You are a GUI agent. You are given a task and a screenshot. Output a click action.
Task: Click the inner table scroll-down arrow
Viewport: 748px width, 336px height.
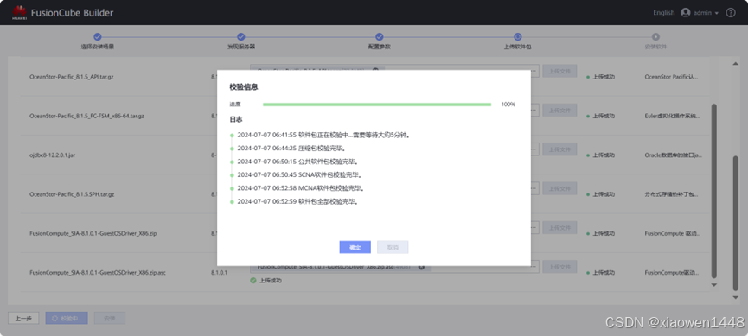point(713,285)
